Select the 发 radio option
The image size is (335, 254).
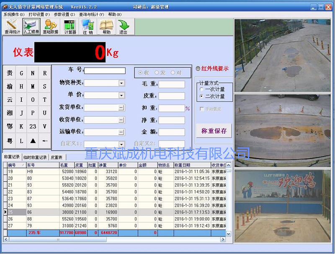click(x=157, y=73)
